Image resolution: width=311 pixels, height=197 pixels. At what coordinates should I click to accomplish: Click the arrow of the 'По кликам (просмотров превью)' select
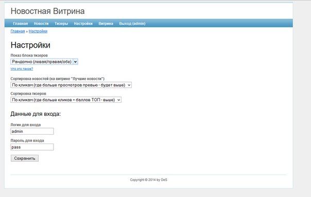[129, 85]
